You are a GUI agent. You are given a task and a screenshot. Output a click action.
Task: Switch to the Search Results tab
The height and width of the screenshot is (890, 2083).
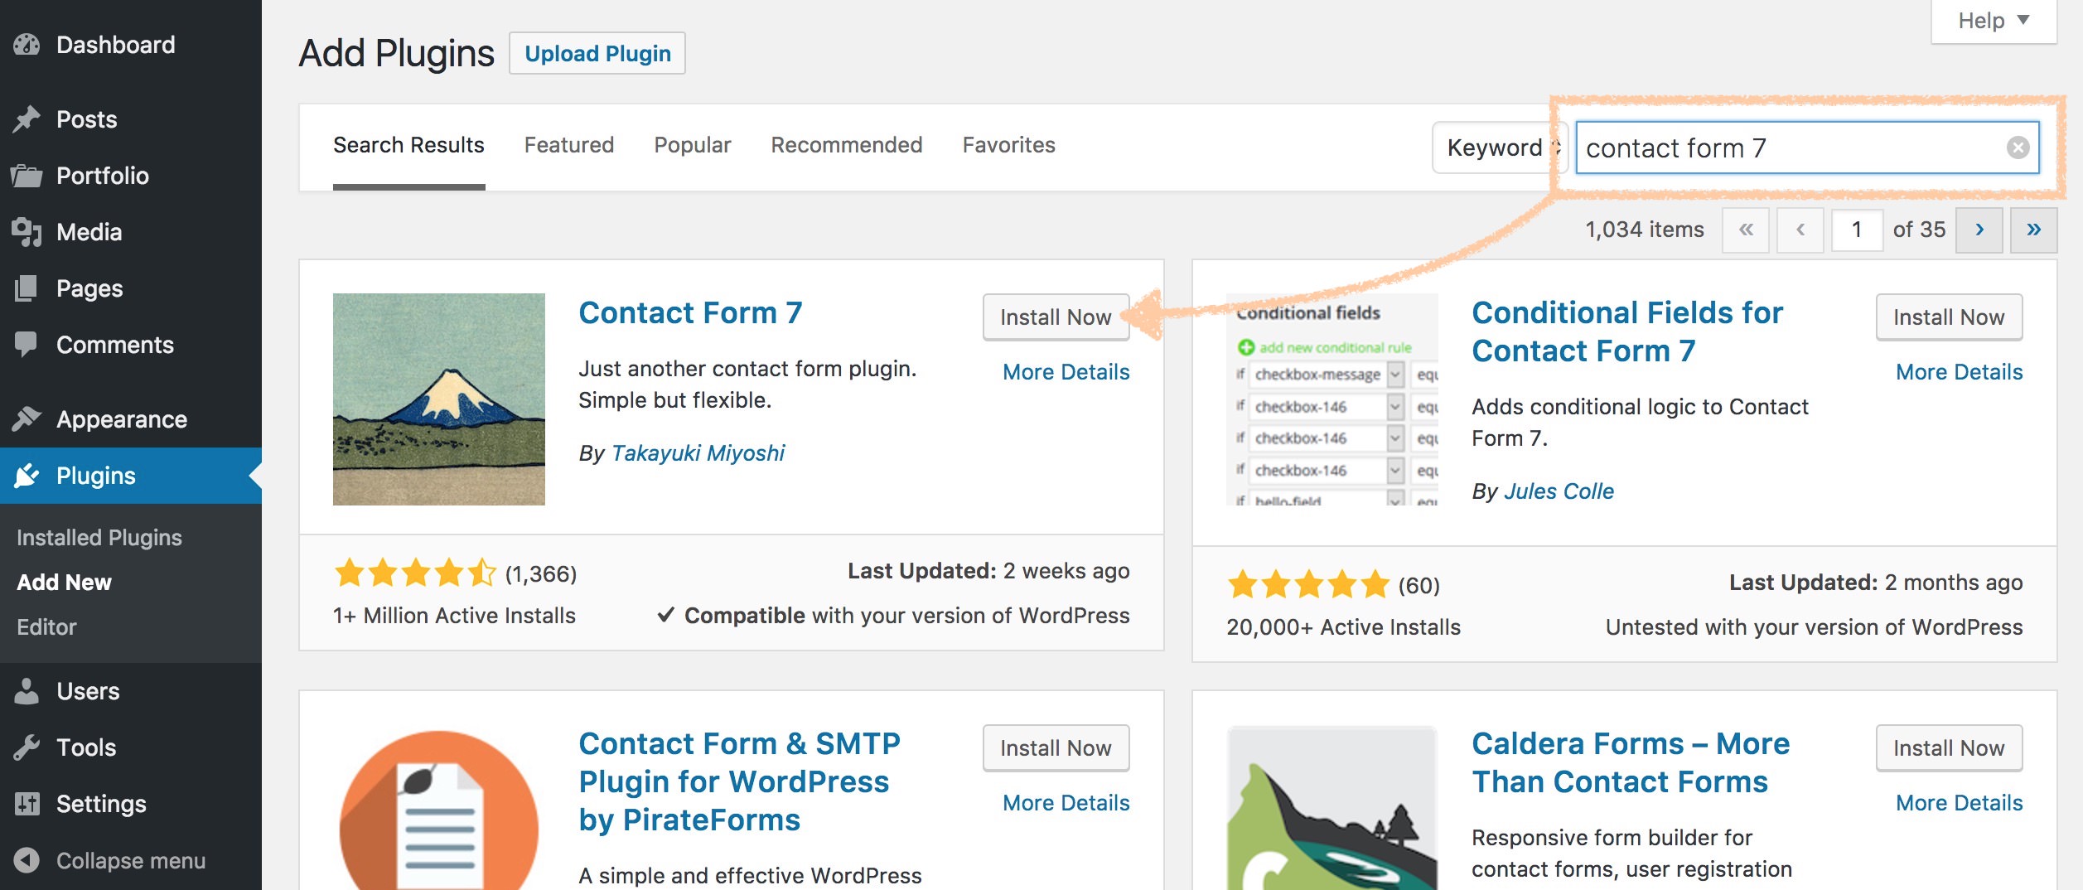[408, 145]
